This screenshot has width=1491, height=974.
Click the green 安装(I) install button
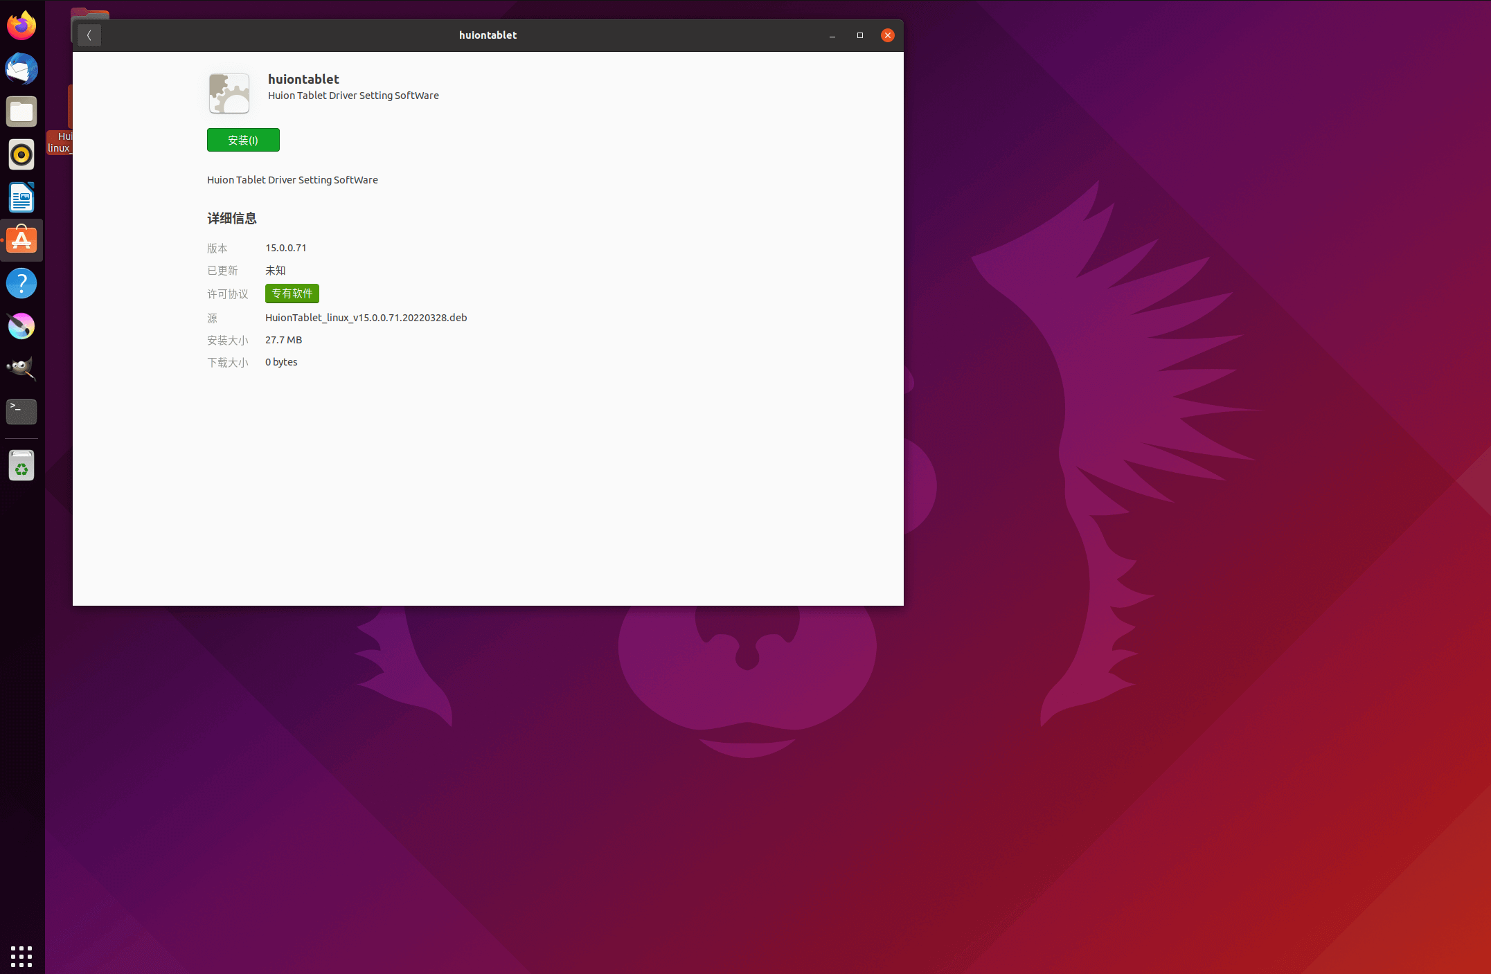pos(243,140)
